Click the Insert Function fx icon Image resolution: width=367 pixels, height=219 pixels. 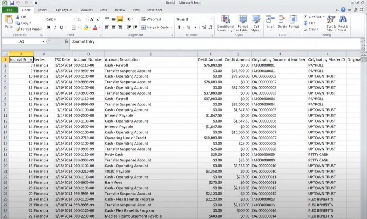click(66, 41)
